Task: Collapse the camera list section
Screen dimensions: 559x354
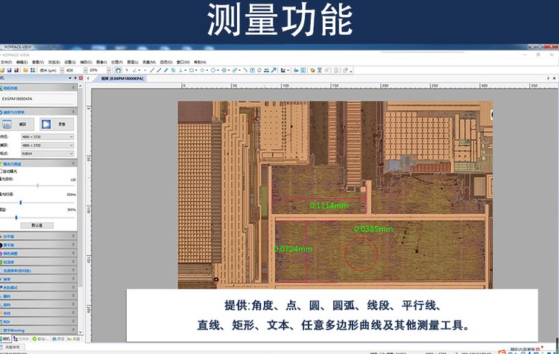Action: coord(74,88)
